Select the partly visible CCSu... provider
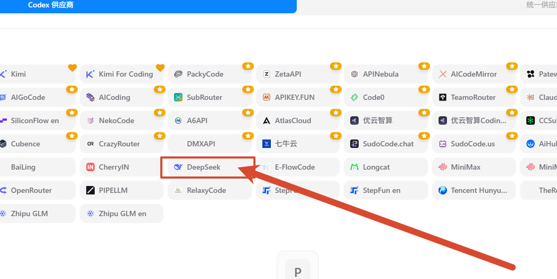The width and height of the screenshot is (557, 279). 538,120
